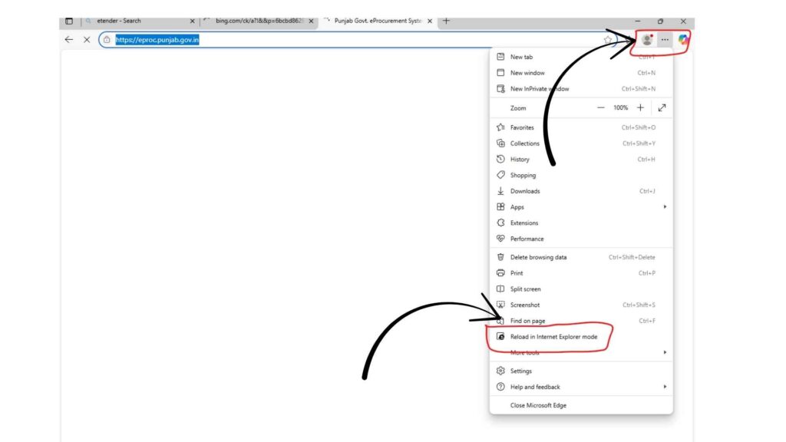Close the bing.com tab
The width and height of the screenshot is (786, 442).
tap(312, 21)
